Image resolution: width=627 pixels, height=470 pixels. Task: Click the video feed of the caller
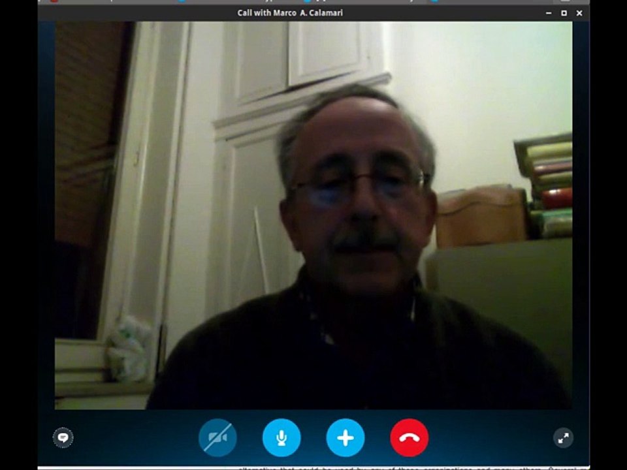(x=313, y=215)
